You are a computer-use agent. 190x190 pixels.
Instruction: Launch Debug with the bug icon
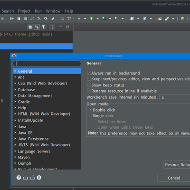[79, 19]
